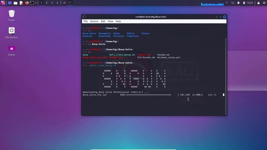
Task: Click the CPU usage graph in the panel
Action: click(212, 4)
